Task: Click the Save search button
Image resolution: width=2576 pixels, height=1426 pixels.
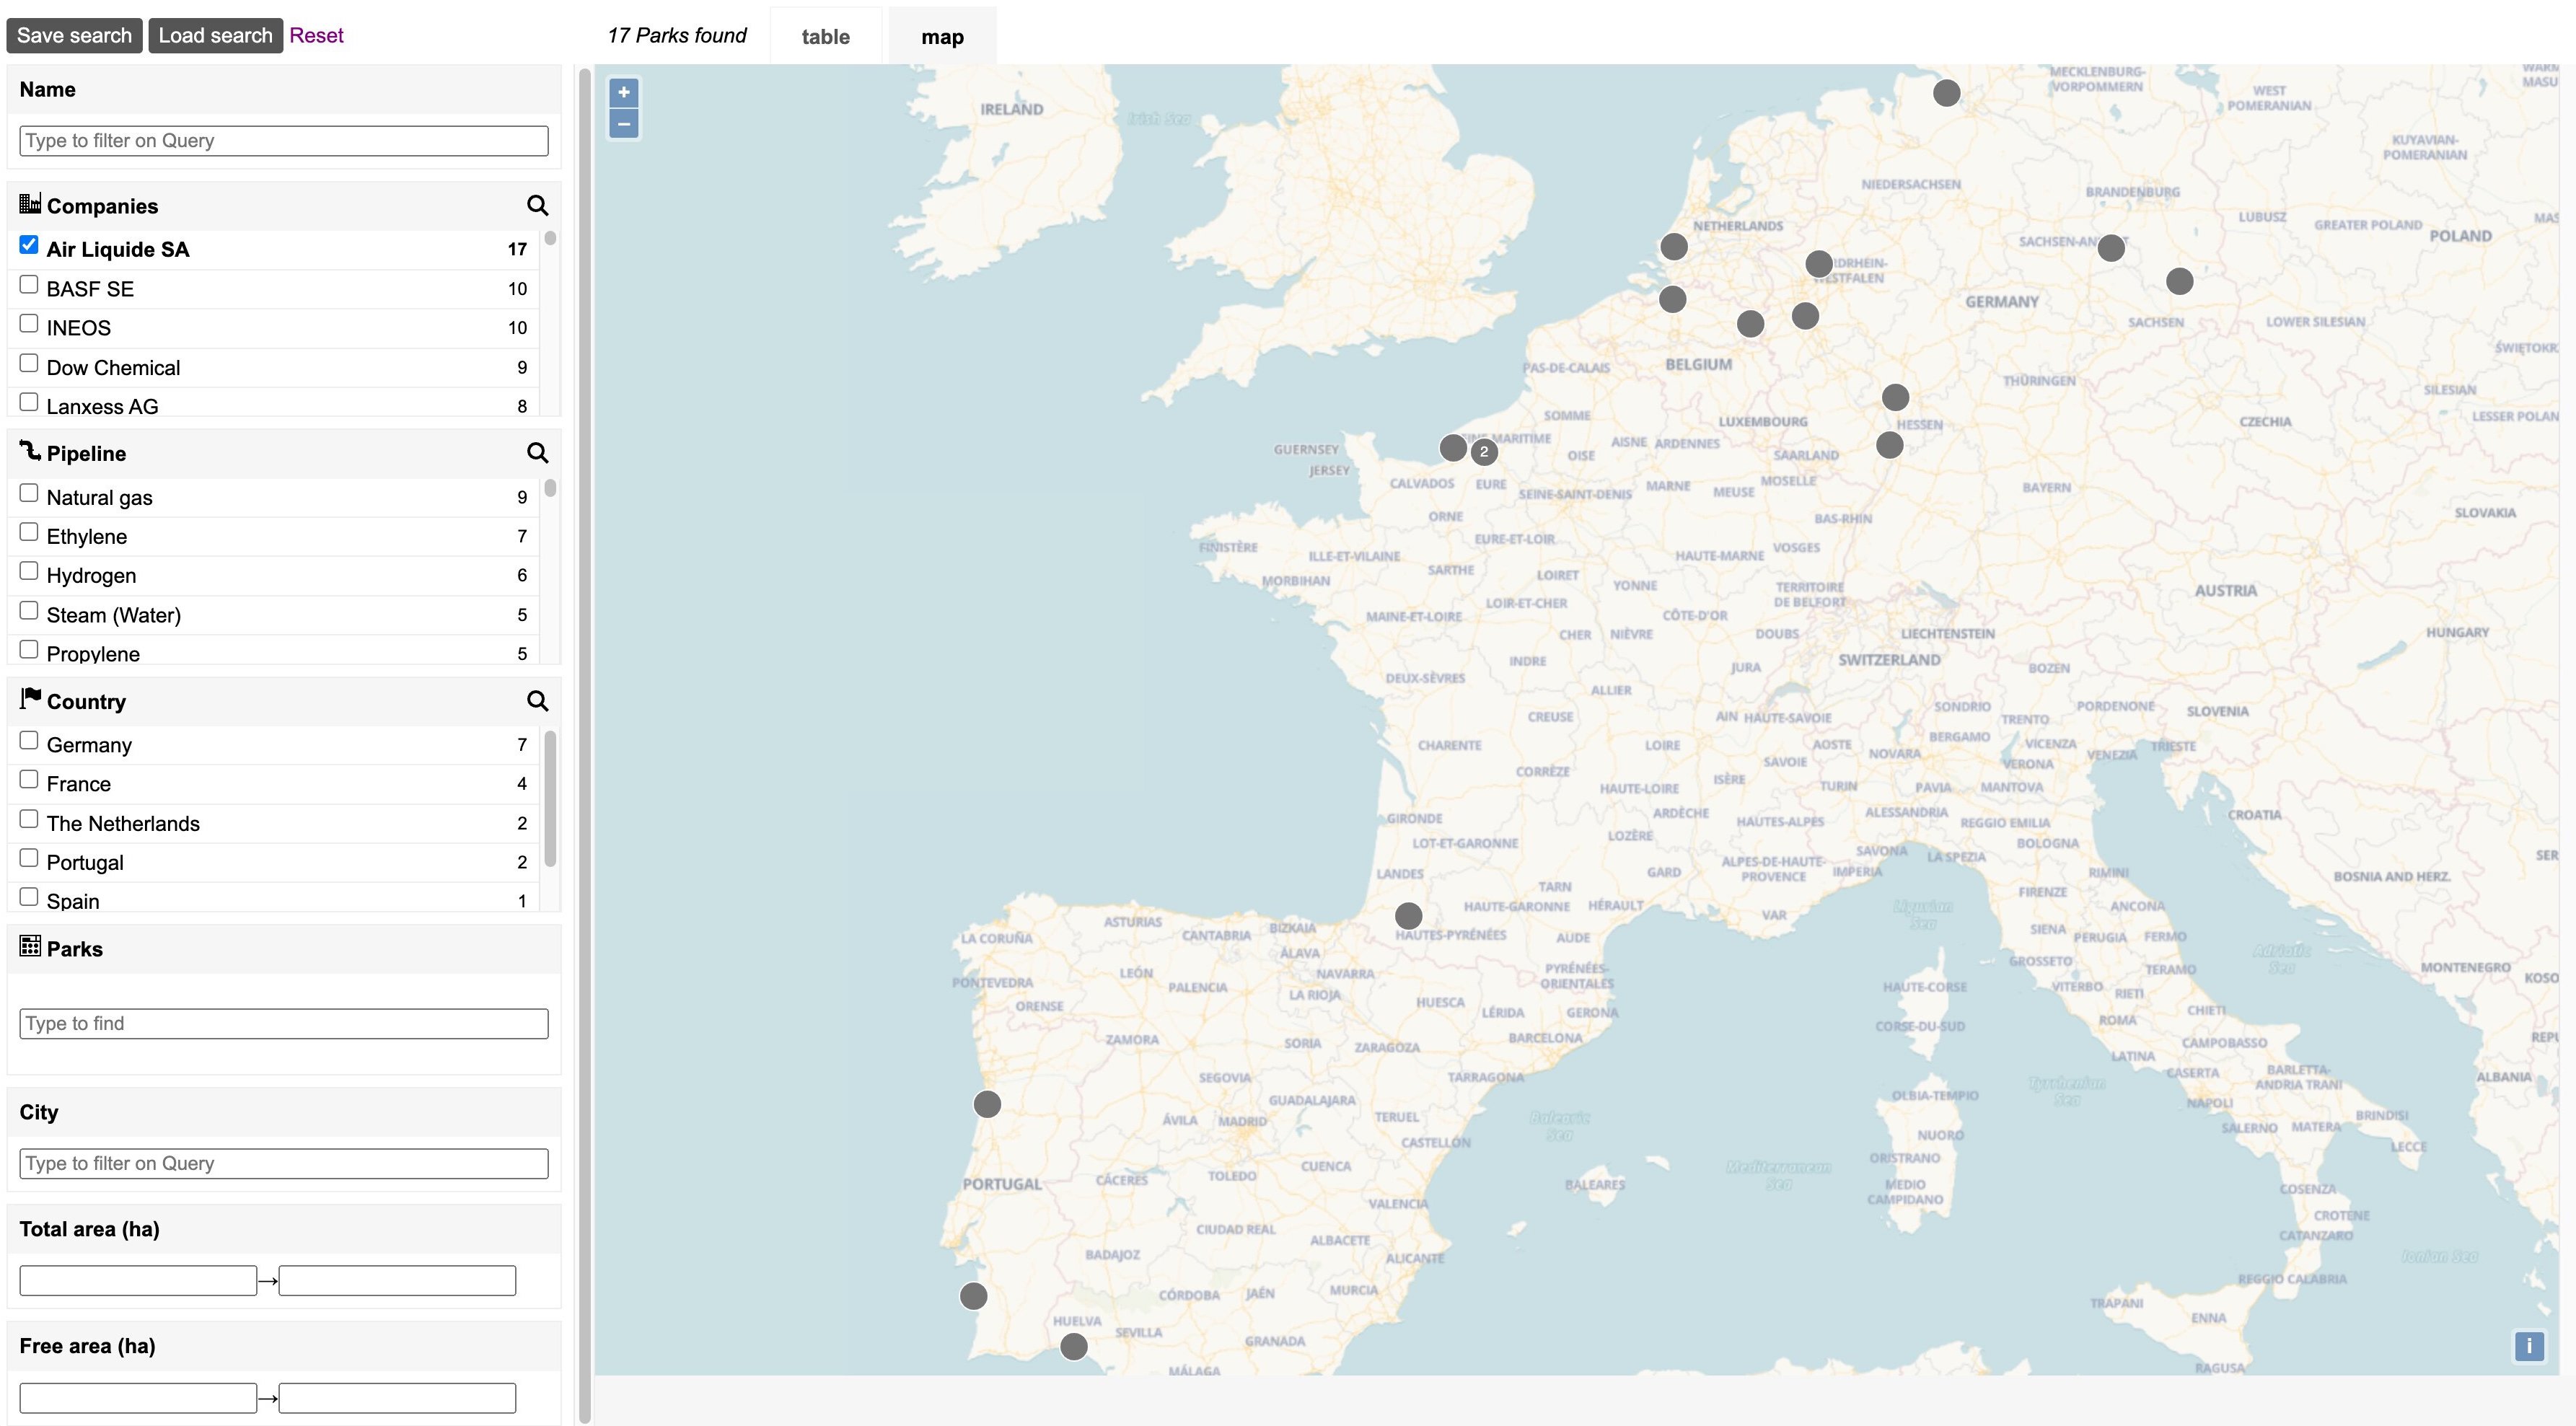Action: (74, 35)
